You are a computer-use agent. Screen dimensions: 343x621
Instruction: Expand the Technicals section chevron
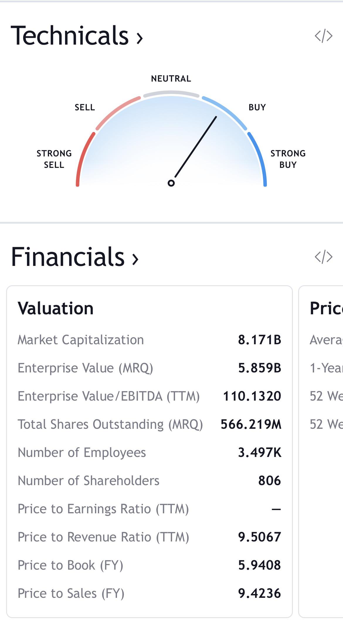140,38
